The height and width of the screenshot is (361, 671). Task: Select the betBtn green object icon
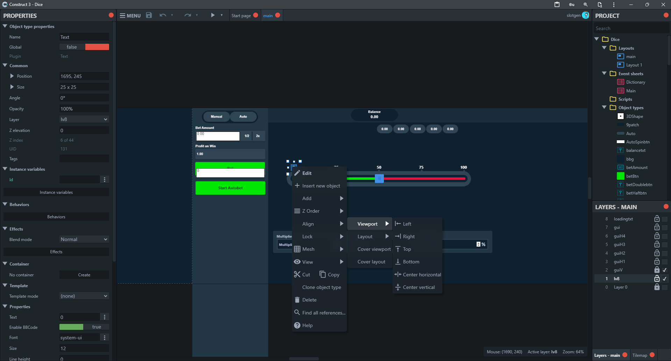(621, 176)
